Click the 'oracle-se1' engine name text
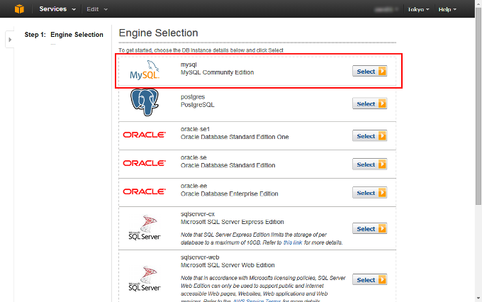Viewport: 482px width, 302px height. point(195,129)
